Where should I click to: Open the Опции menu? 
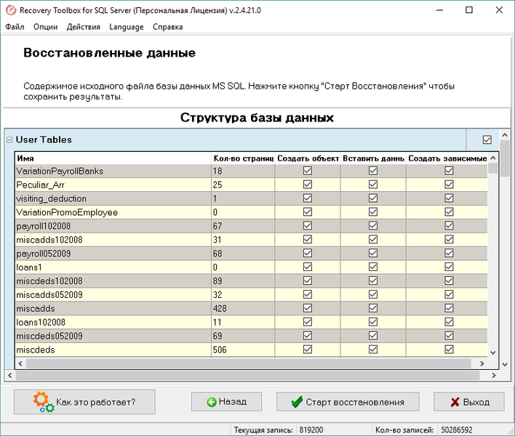(45, 27)
